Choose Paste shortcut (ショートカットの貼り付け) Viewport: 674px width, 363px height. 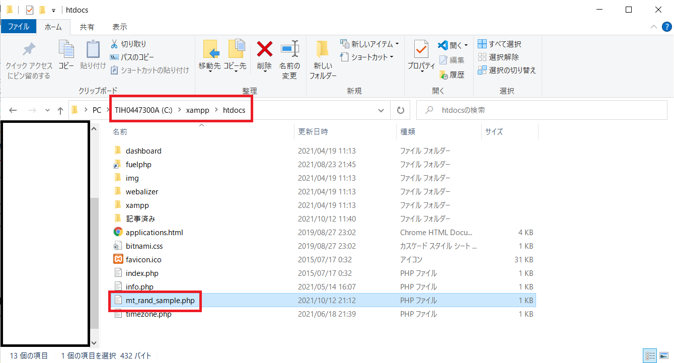149,70
